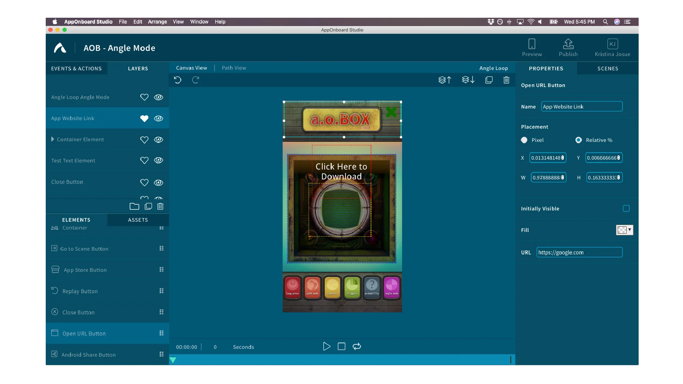Adjust Y value stepper
Screen dimensions: 683x384
point(618,158)
